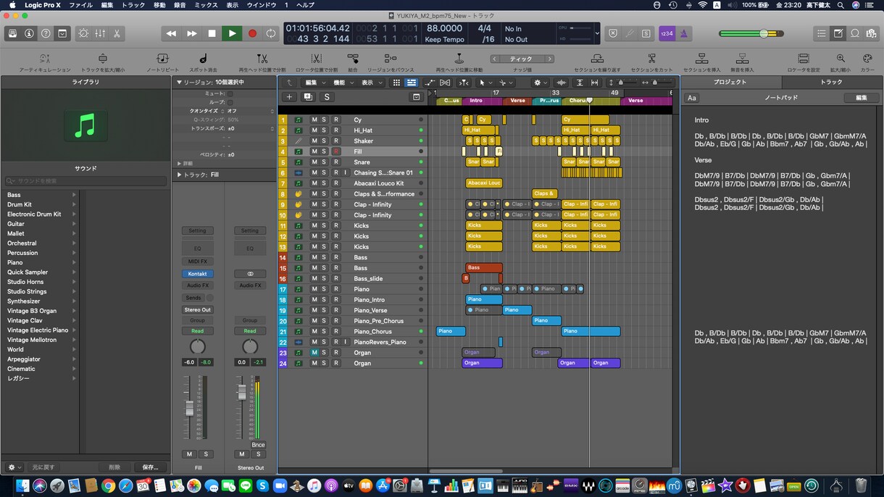Open Smart Controls dial button
The height and width of the screenshot is (497, 884).
pyautogui.click(x=83, y=33)
